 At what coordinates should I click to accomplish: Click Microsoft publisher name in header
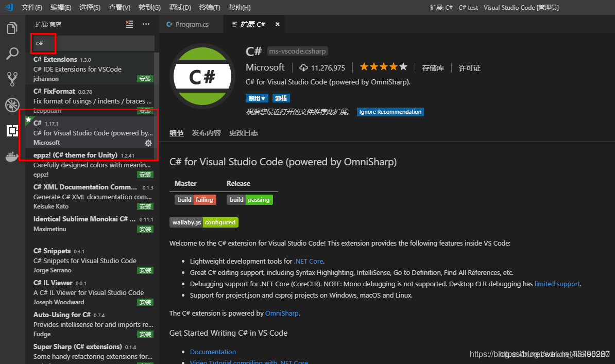coord(265,67)
